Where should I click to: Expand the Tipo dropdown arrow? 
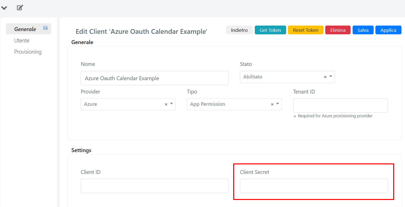(x=278, y=104)
